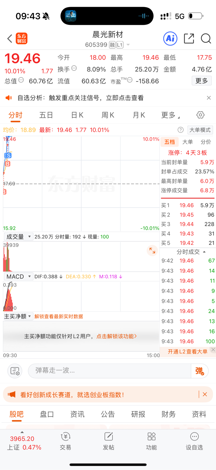Close the L2 promotion banner
Image resolution: width=216 pixels, height=470 pixels.
pyautogui.click(x=213, y=349)
